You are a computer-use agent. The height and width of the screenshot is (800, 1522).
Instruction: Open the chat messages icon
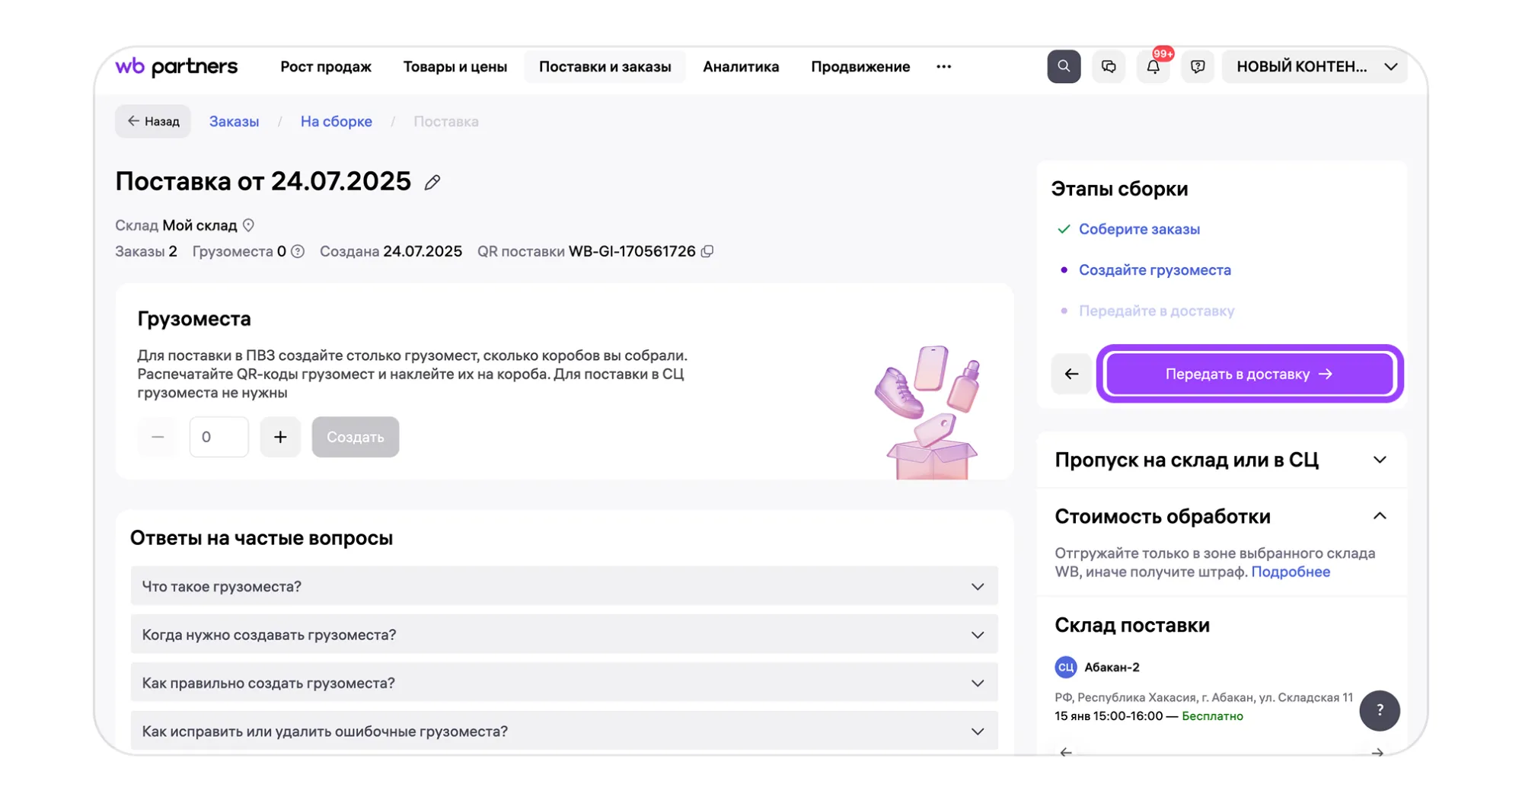pos(1108,67)
